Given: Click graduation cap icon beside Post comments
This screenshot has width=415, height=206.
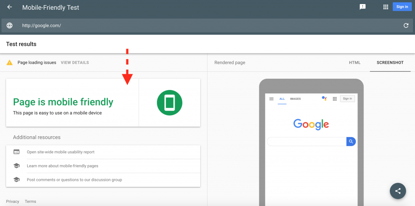Looking at the screenshot, I should 16,180.
